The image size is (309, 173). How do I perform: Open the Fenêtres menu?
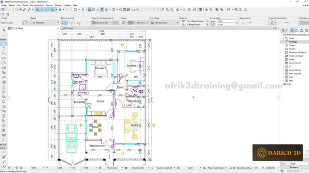coord(67,5)
